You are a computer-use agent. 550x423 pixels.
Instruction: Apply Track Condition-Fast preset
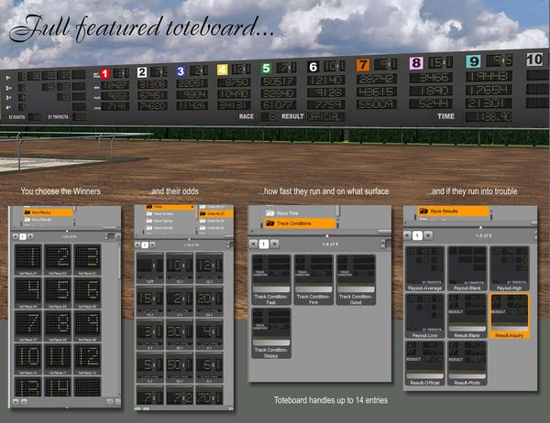click(271, 279)
